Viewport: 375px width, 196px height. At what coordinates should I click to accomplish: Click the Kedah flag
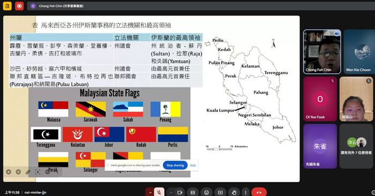pyautogui.click(x=141, y=135)
